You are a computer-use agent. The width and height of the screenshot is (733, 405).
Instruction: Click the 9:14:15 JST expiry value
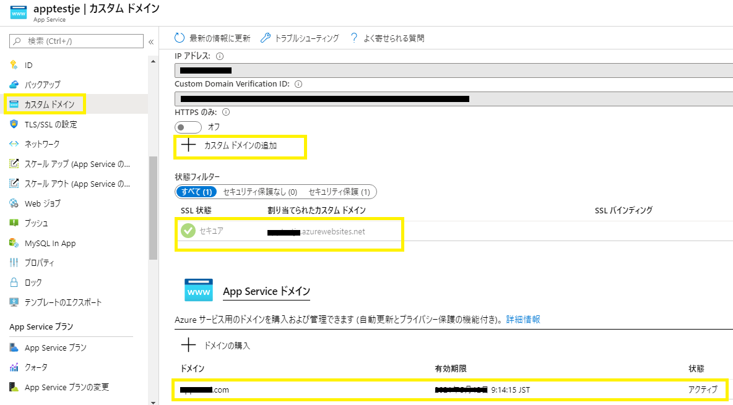pyautogui.click(x=511, y=390)
